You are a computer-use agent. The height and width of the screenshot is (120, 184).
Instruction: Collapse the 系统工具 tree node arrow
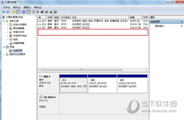click(x=4, y=21)
